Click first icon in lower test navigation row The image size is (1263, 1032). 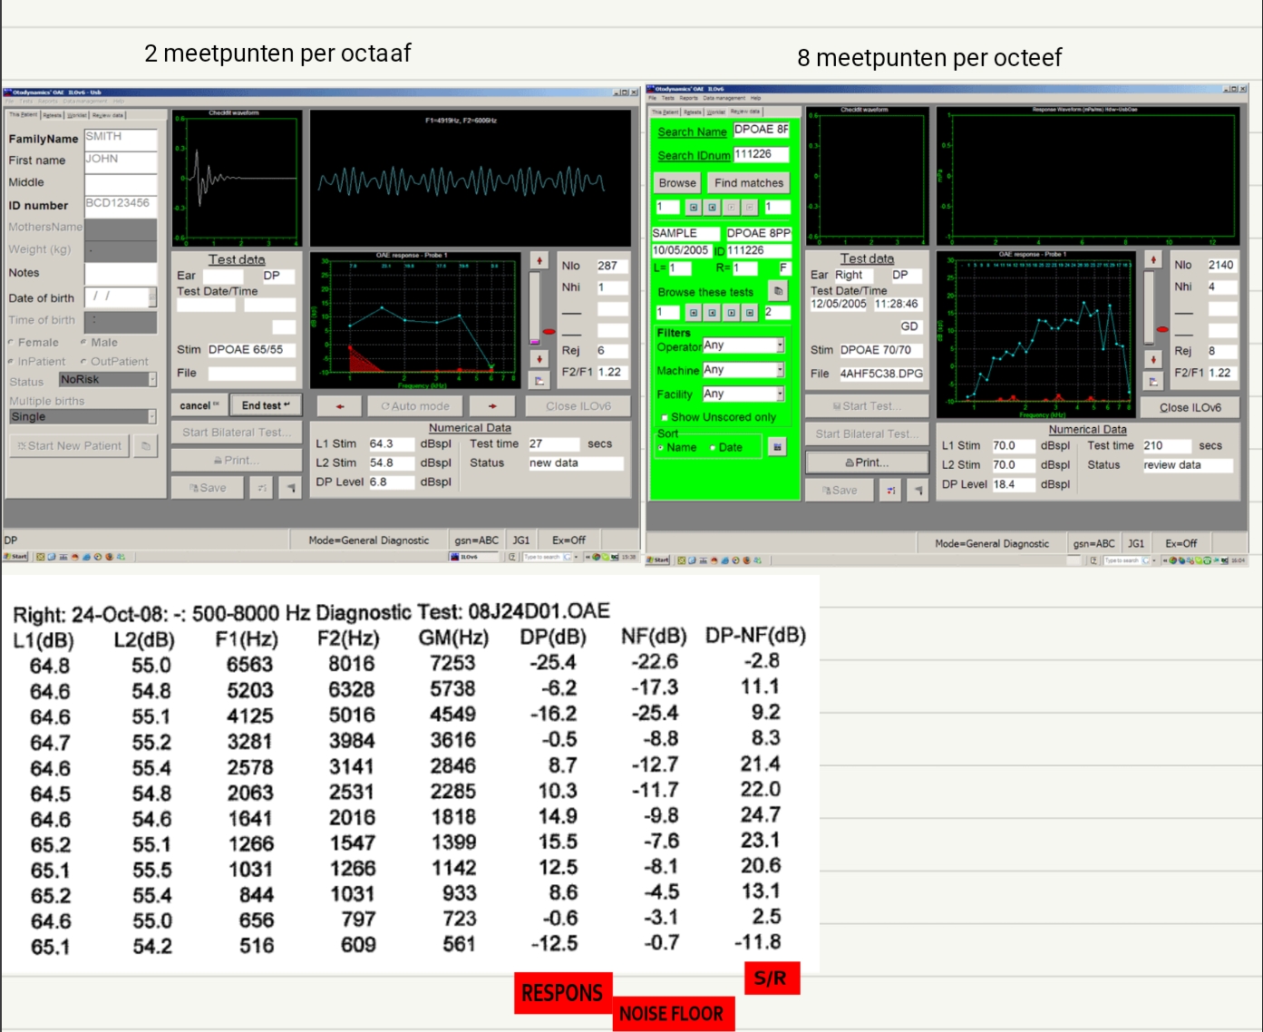coord(694,312)
